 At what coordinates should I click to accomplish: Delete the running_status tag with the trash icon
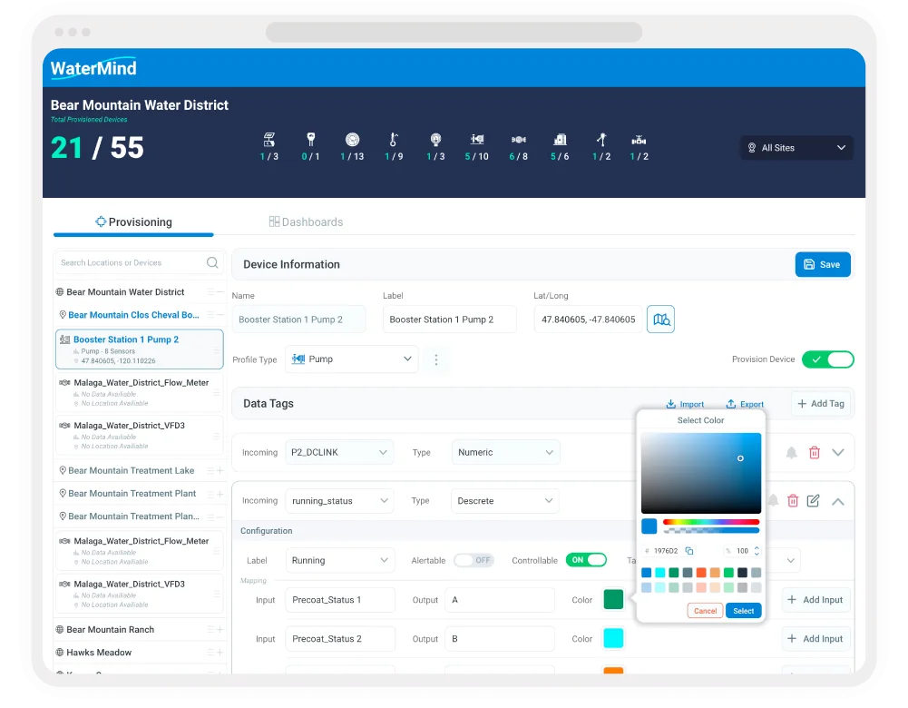(793, 500)
